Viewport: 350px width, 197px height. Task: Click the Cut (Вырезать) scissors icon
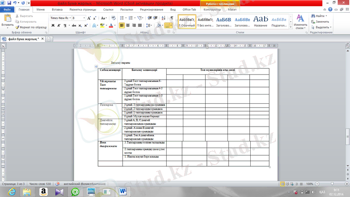coord(17,16)
